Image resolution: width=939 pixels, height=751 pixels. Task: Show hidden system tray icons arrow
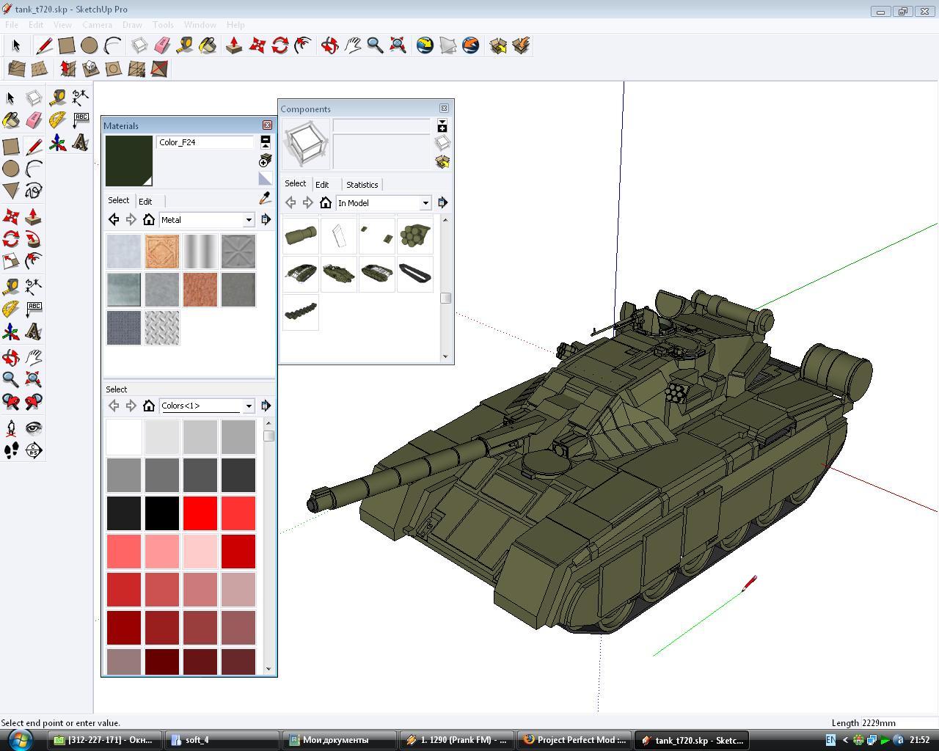[x=844, y=740]
